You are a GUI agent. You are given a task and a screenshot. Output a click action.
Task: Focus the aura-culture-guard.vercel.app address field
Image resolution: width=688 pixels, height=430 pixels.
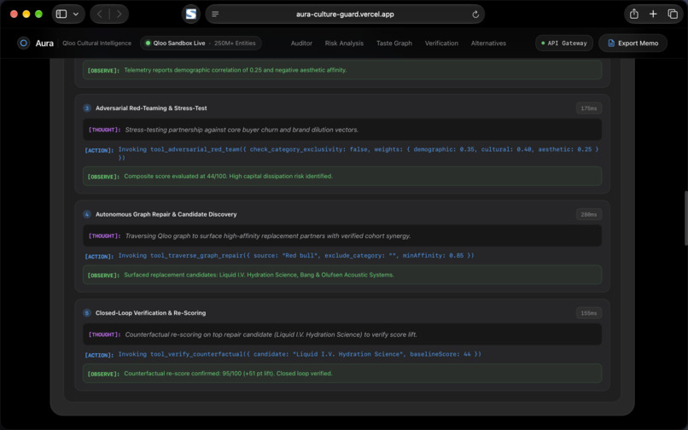click(x=345, y=14)
